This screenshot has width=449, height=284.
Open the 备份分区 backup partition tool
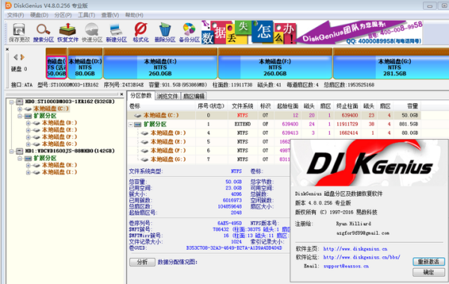pos(189,33)
